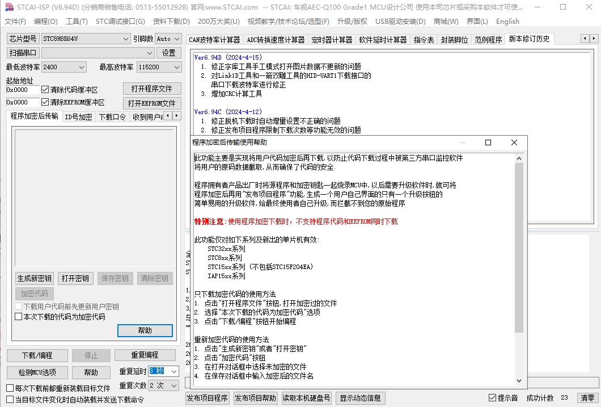This screenshot has width=601, height=407.
Task: Click 检测MCU选项 button
Action: [37, 372]
